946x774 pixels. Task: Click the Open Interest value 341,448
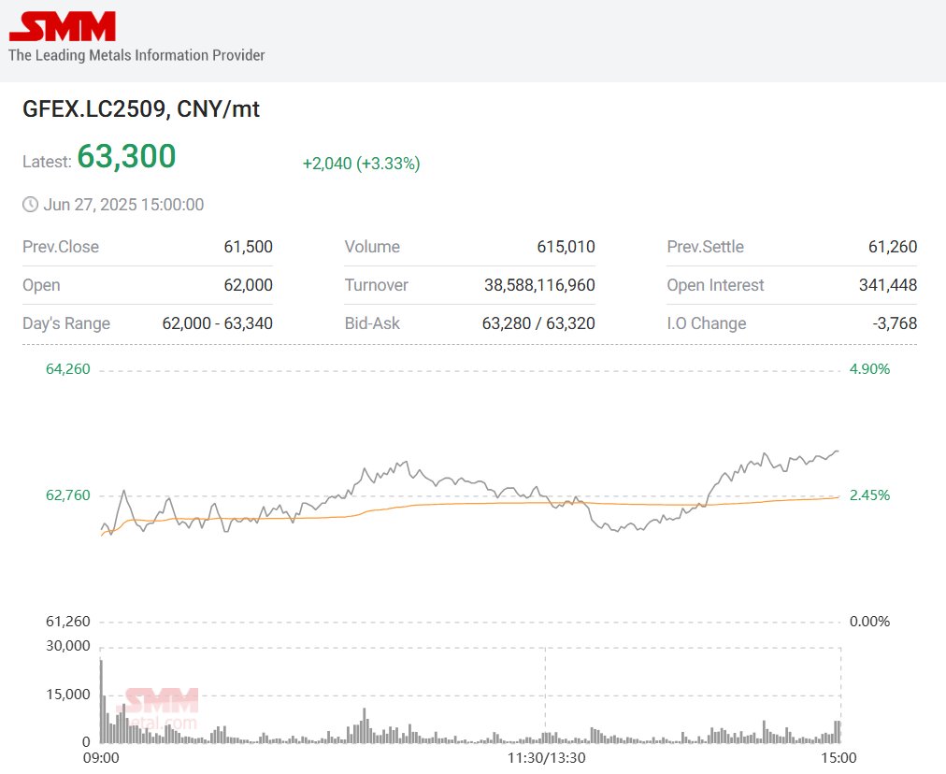coord(888,285)
